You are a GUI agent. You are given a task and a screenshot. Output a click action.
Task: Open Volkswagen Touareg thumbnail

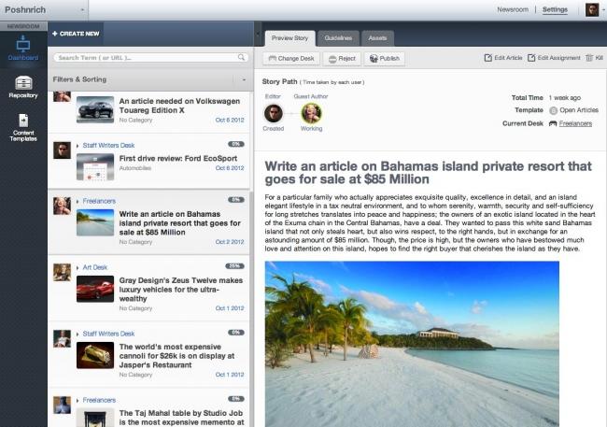click(95, 109)
